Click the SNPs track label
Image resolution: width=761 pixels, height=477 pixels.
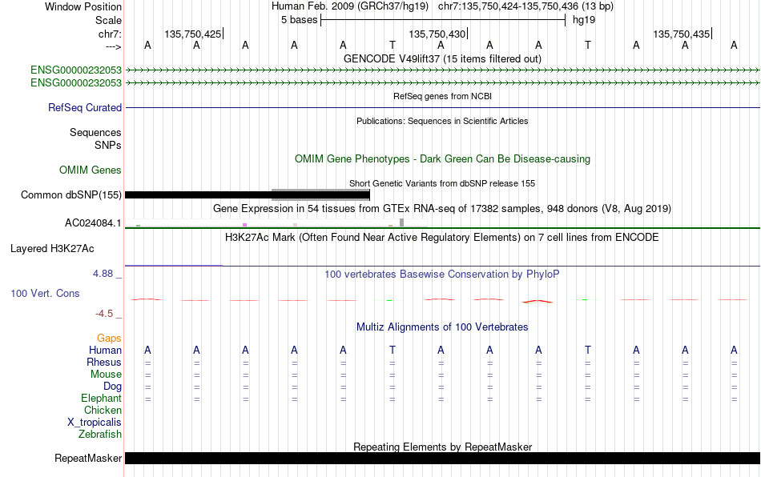[x=108, y=145]
